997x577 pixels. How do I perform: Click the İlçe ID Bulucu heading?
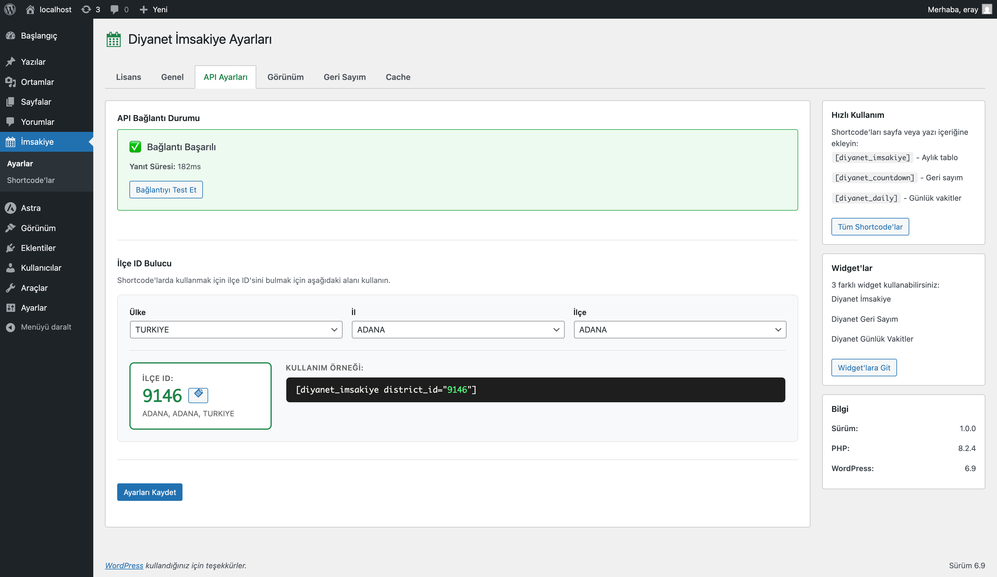[144, 263]
